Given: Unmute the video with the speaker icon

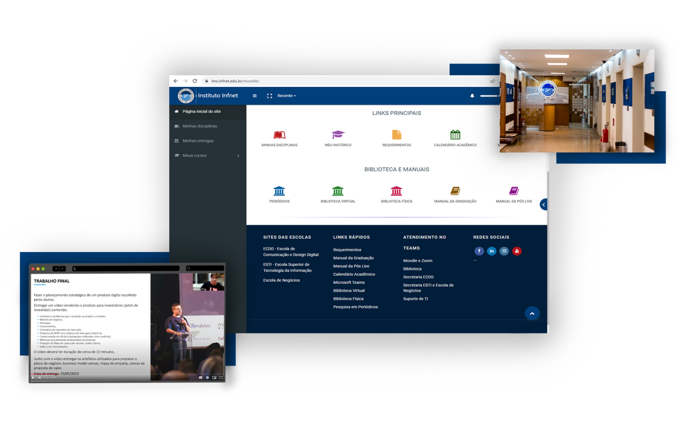Looking at the screenshot, I should (x=40, y=378).
